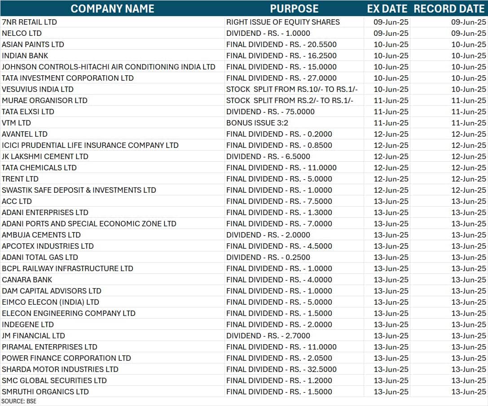Click ADANI PORTS AND SPECIAL ECONOMIC ZONE LTD
Viewport: 488px width, 406px height.
click(89, 224)
